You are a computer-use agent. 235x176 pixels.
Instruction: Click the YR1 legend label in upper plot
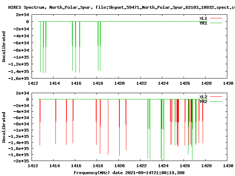click(x=203, y=23)
